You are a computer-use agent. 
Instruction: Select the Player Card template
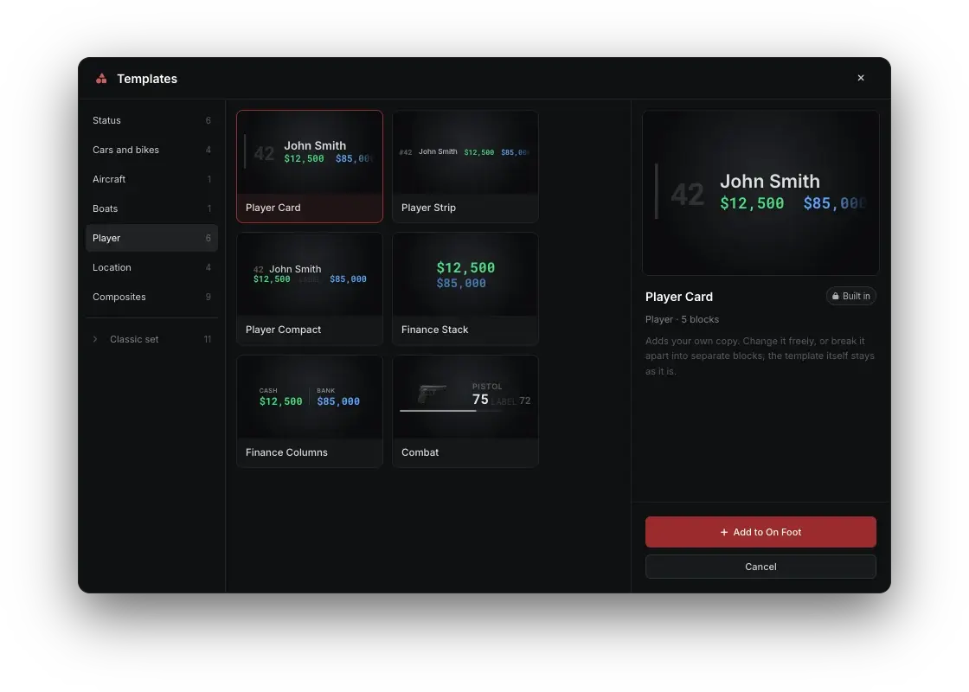[x=310, y=166]
